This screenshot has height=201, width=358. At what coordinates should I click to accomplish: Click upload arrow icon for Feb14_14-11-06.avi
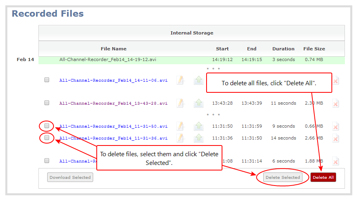click(x=198, y=80)
